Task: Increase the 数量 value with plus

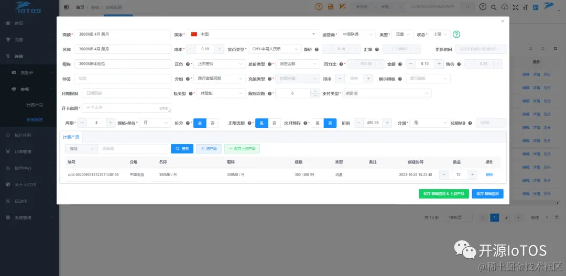Action: click(x=473, y=174)
